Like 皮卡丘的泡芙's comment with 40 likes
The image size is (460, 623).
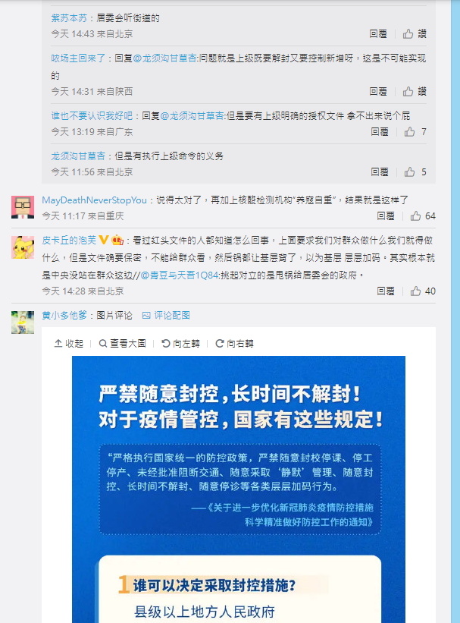coord(423,291)
